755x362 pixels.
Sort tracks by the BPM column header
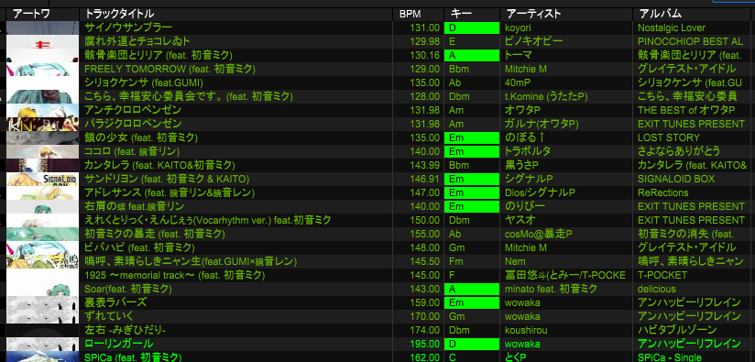[x=410, y=15]
